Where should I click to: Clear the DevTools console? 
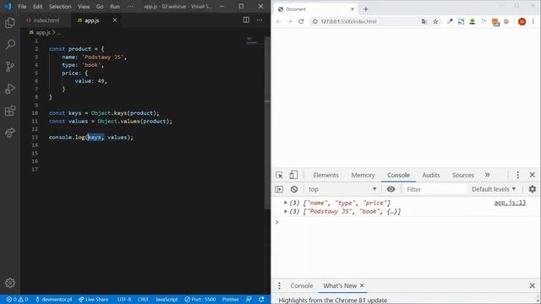coord(294,189)
